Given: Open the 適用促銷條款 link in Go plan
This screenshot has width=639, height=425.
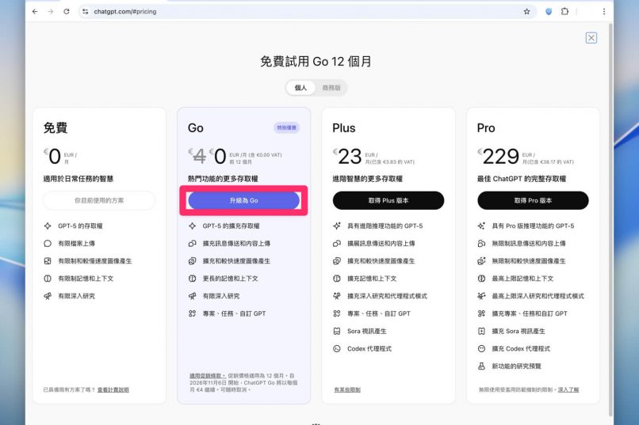Looking at the screenshot, I should click(x=206, y=375).
